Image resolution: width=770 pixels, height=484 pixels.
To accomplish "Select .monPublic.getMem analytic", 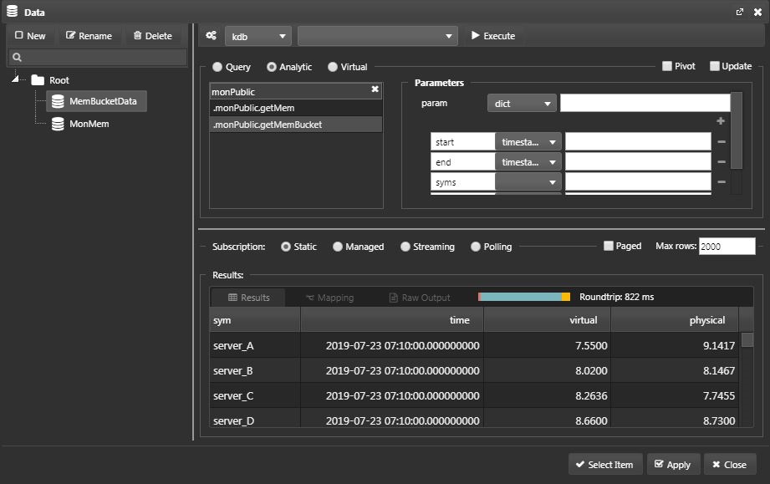I will tap(296, 108).
